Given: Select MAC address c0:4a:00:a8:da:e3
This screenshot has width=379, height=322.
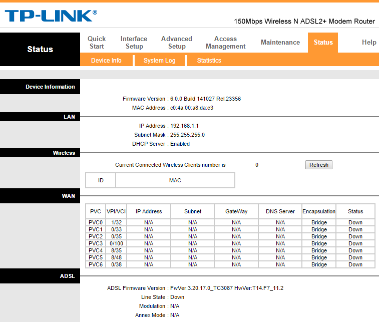Looking at the screenshot, I should tap(192, 108).
